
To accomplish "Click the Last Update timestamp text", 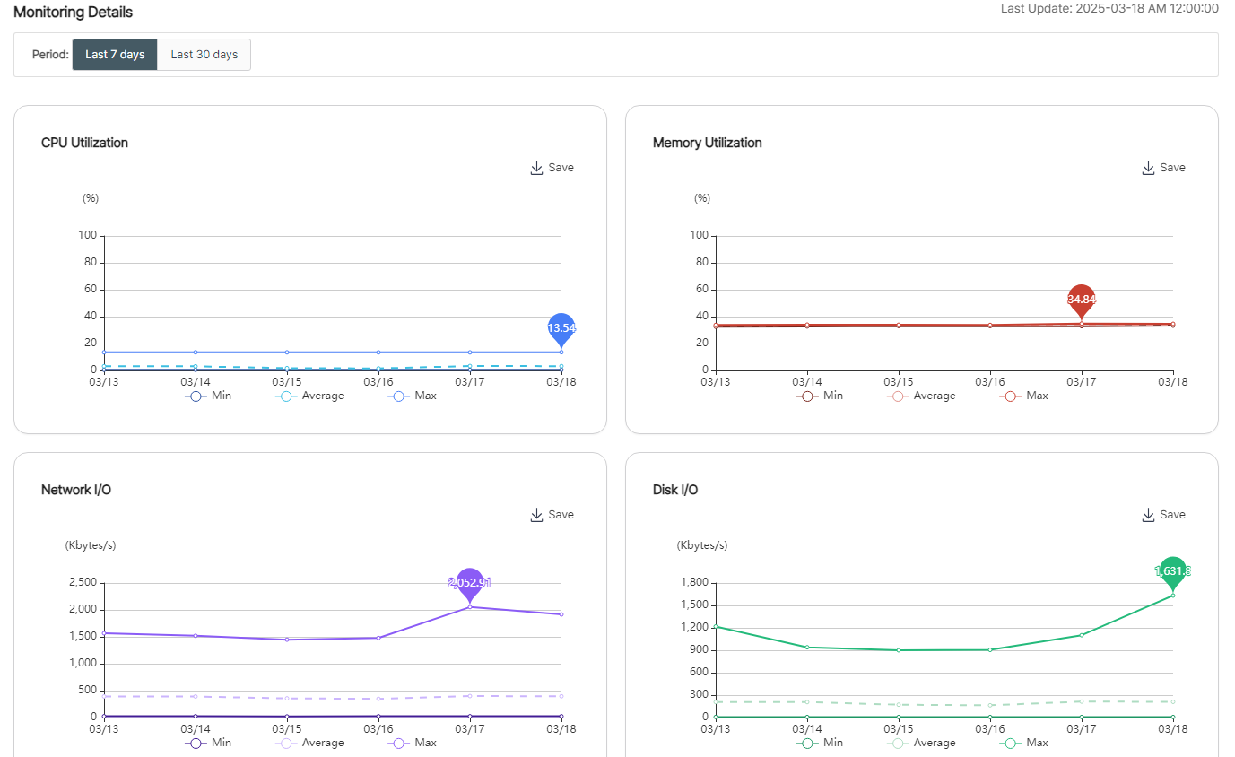I will click(1109, 8).
